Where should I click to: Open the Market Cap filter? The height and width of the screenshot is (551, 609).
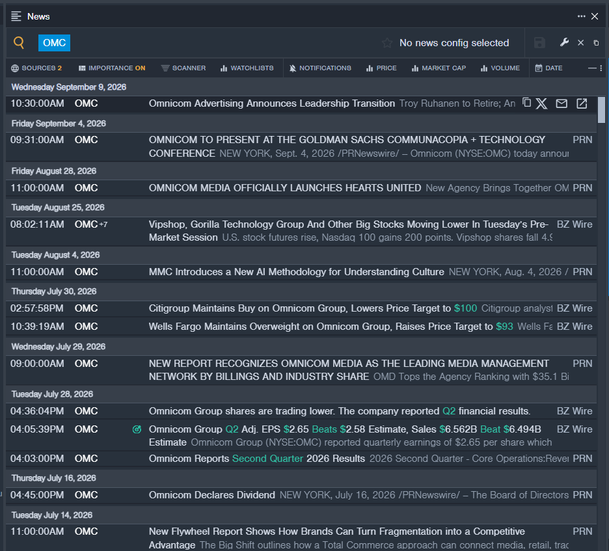439,68
